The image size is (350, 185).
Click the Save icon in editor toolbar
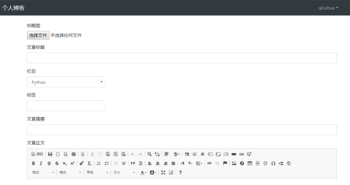pyautogui.click(x=50, y=154)
